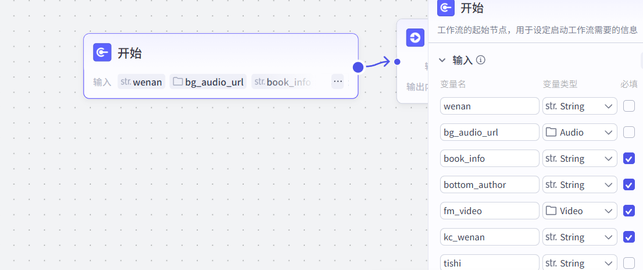Screen dimensions: 643x270
Task: Uncheck required checkbox for fm_video
Action: coord(628,211)
